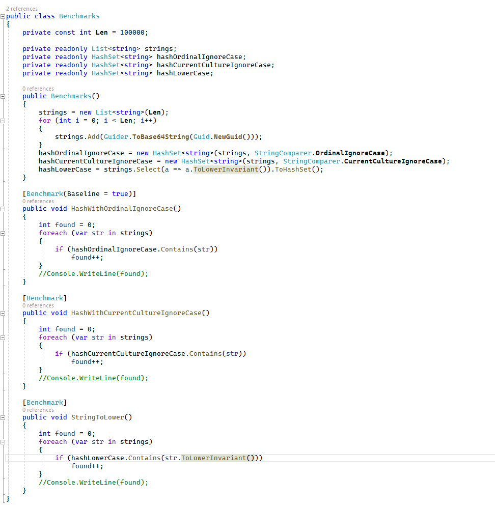Open the '2 references' CodeLens link
Screen dimensions: 495x507
click(x=21, y=9)
